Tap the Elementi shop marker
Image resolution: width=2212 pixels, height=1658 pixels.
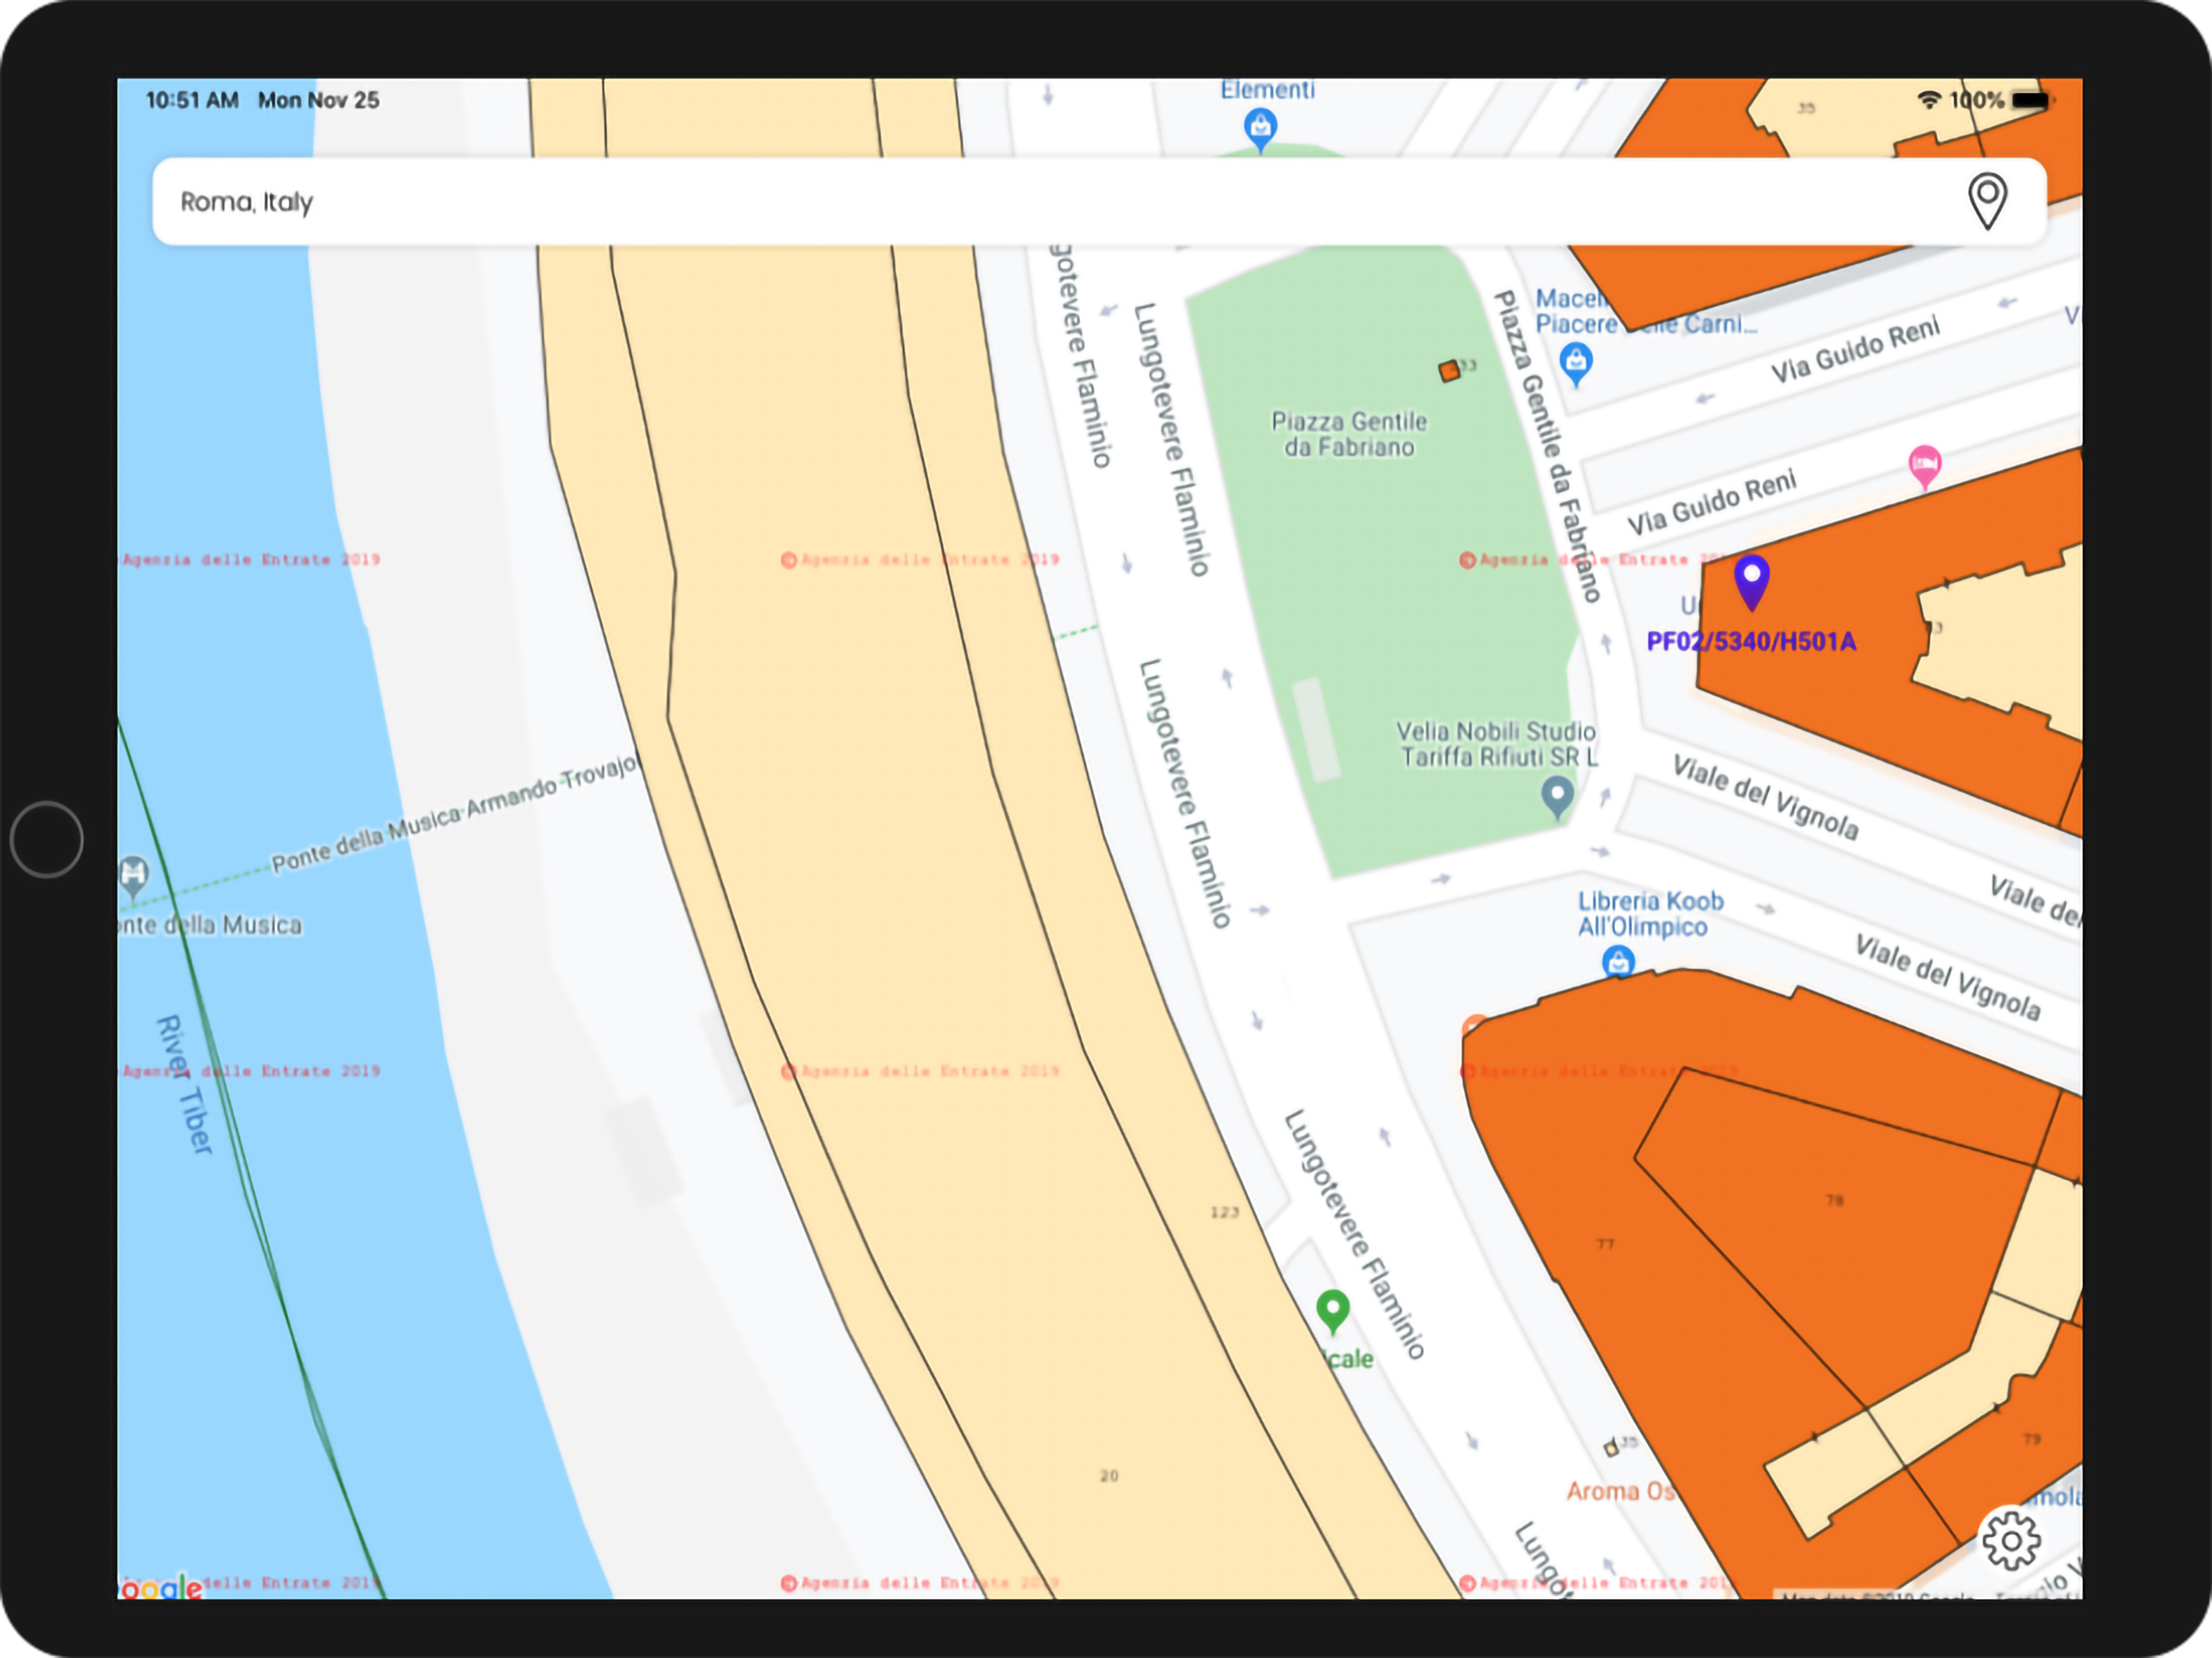tap(1260, 130)
